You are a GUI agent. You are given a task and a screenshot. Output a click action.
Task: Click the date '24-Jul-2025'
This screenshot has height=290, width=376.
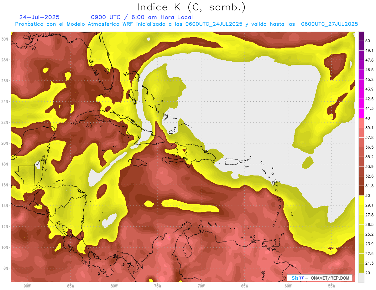pos(39,17)
